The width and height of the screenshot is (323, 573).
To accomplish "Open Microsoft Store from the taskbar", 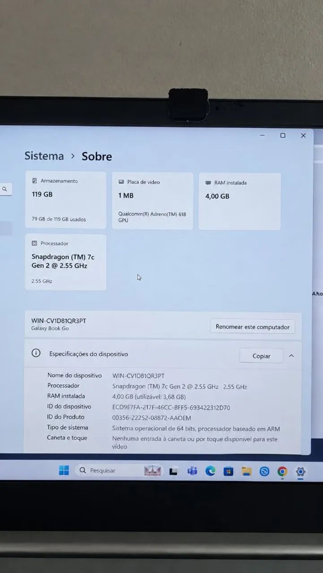I will (228, 471).
